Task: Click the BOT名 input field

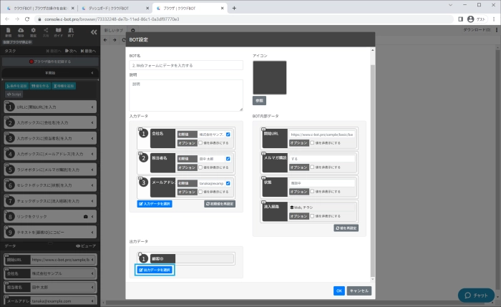Action: [x=185, y=65]
